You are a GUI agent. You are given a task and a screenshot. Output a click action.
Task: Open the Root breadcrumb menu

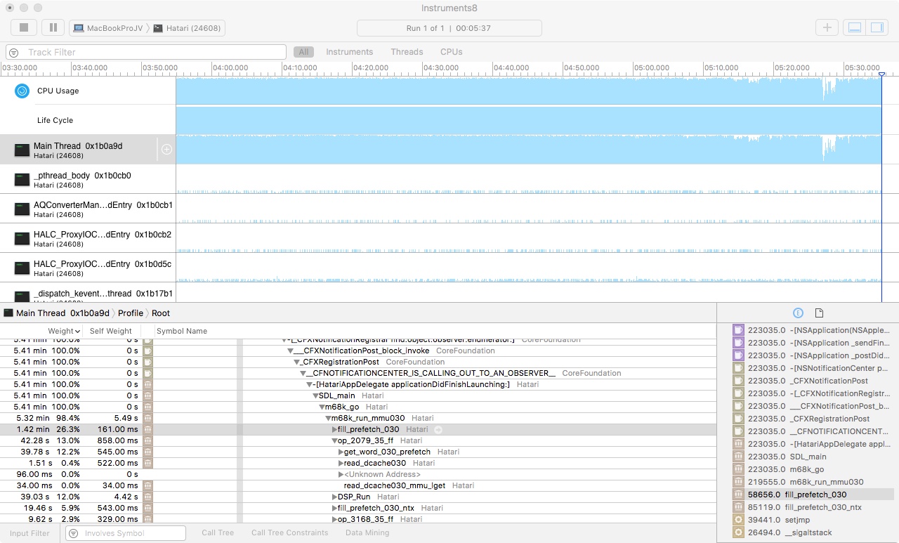tap(161, 313)
